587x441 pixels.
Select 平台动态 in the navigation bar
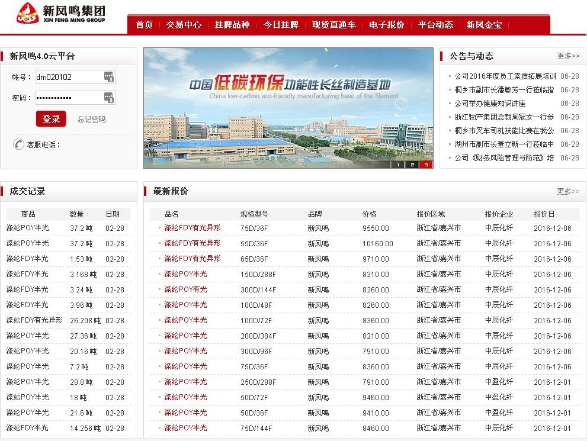pyautogui.click(x=435, y=25)
